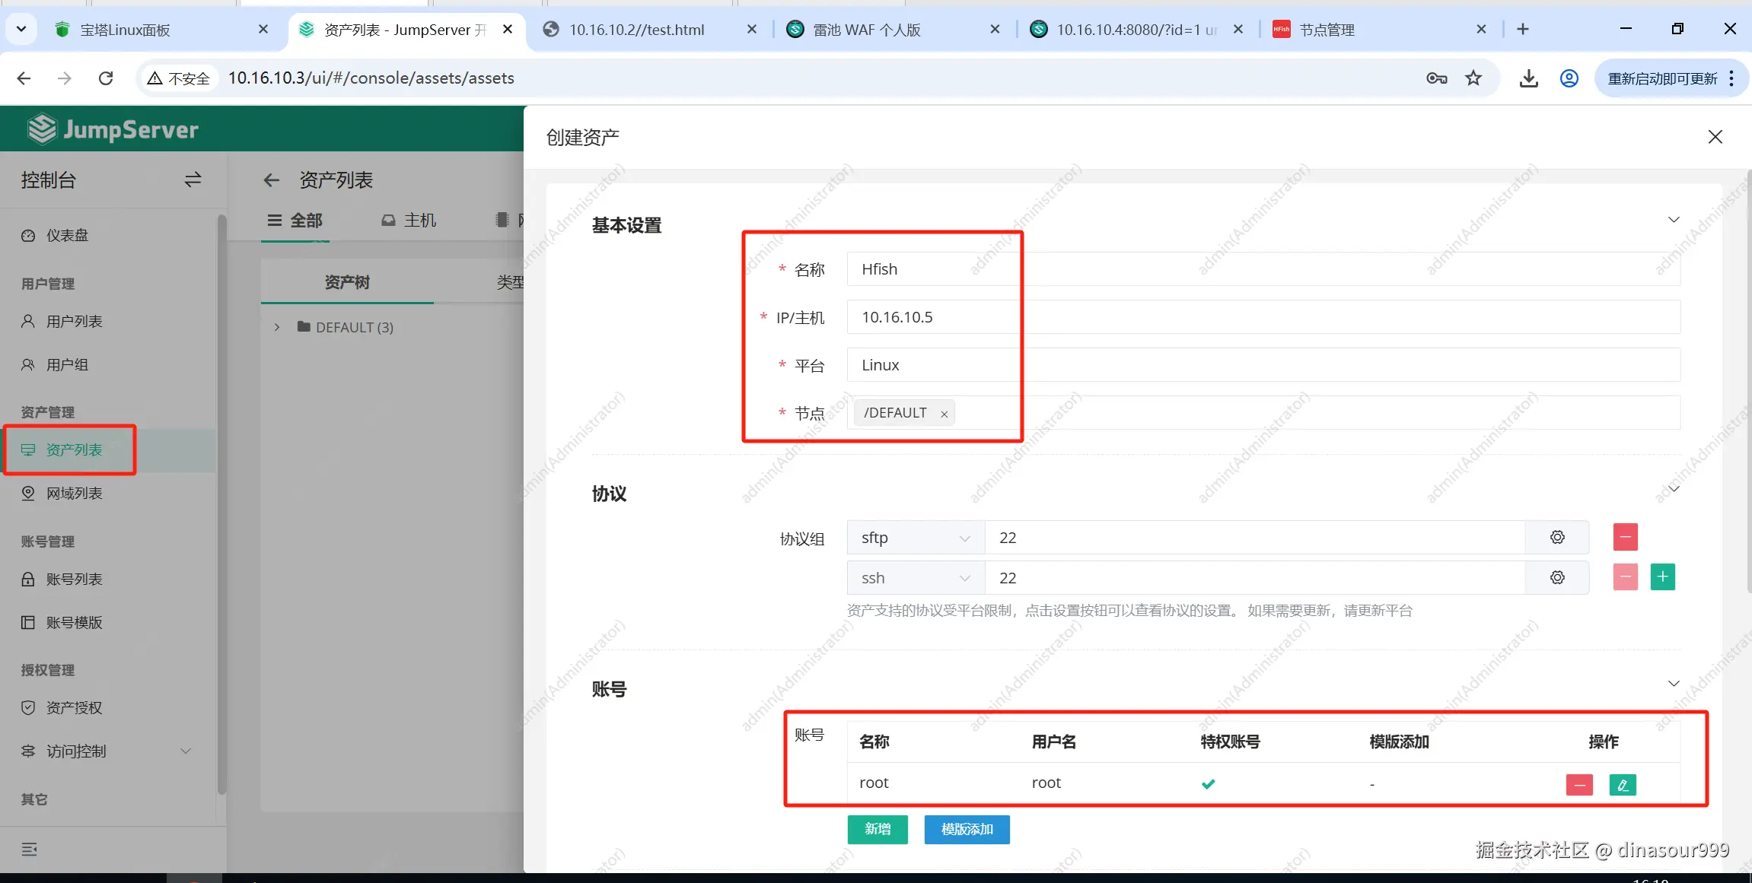Open settings gear for sftp protocol

[1557, 538]
